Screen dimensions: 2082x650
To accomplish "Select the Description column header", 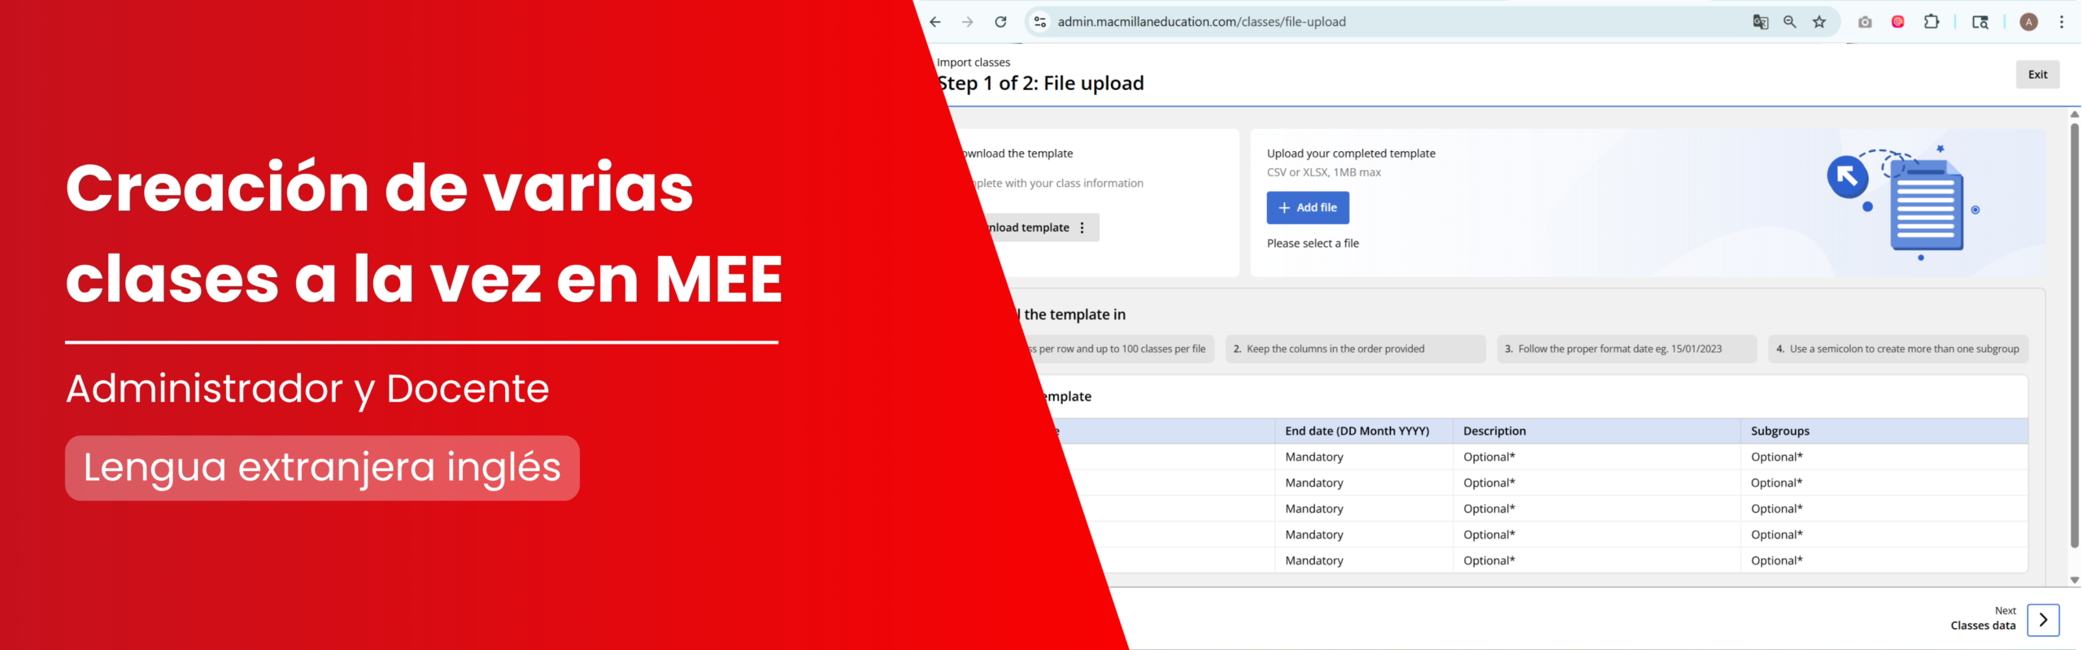I will 1494,431.
